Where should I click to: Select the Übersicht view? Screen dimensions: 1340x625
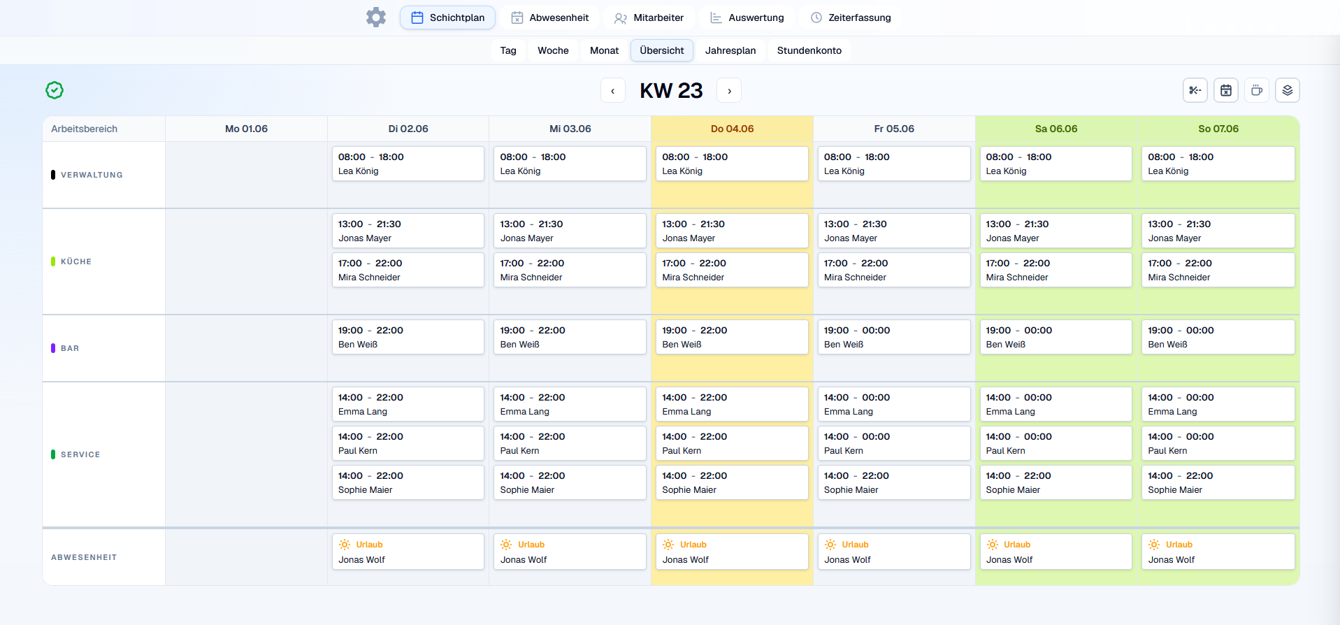click(x=662, y=50)
